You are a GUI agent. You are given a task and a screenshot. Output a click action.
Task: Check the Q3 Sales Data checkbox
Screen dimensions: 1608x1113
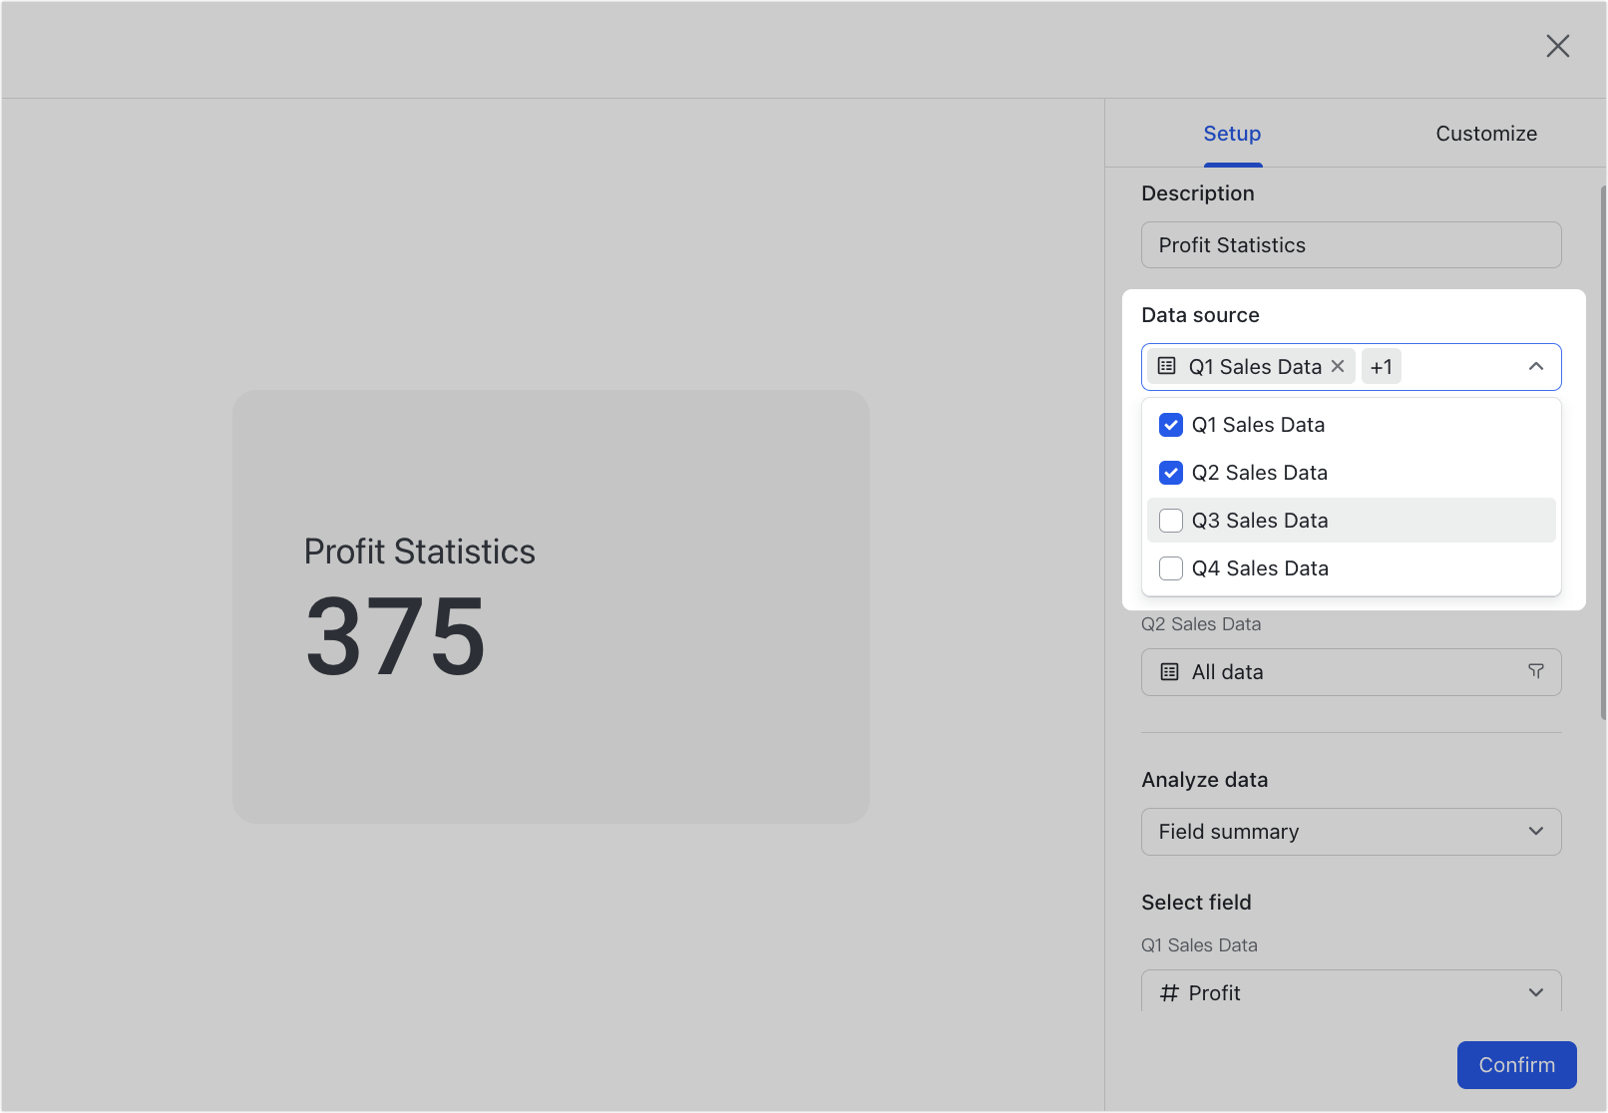click(1170, 520)
